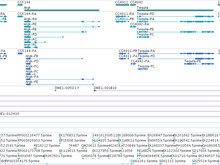This screenshot has height=165, width=220.
Task: Select the CG4911-PB protein label
Action: click(128, 51)
